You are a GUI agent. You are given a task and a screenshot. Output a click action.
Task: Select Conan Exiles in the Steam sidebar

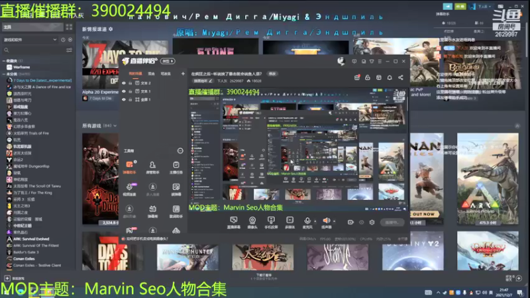click(24, 259)
